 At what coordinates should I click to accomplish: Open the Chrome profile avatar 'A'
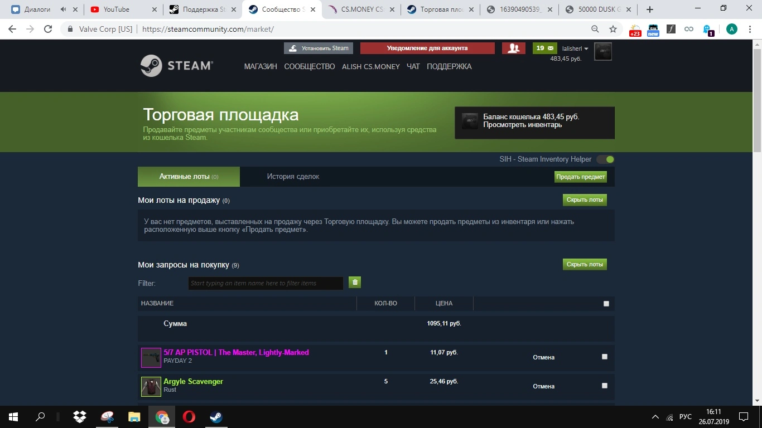coord(731,29)
